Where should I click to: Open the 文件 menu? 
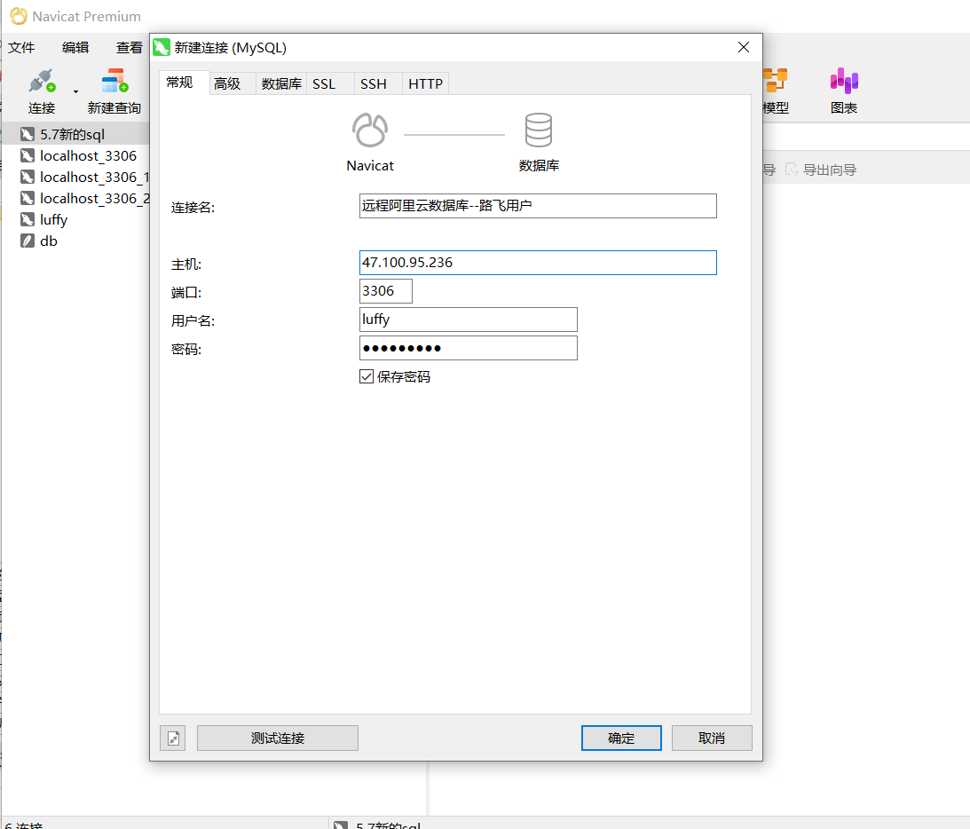tap(21, 48)
